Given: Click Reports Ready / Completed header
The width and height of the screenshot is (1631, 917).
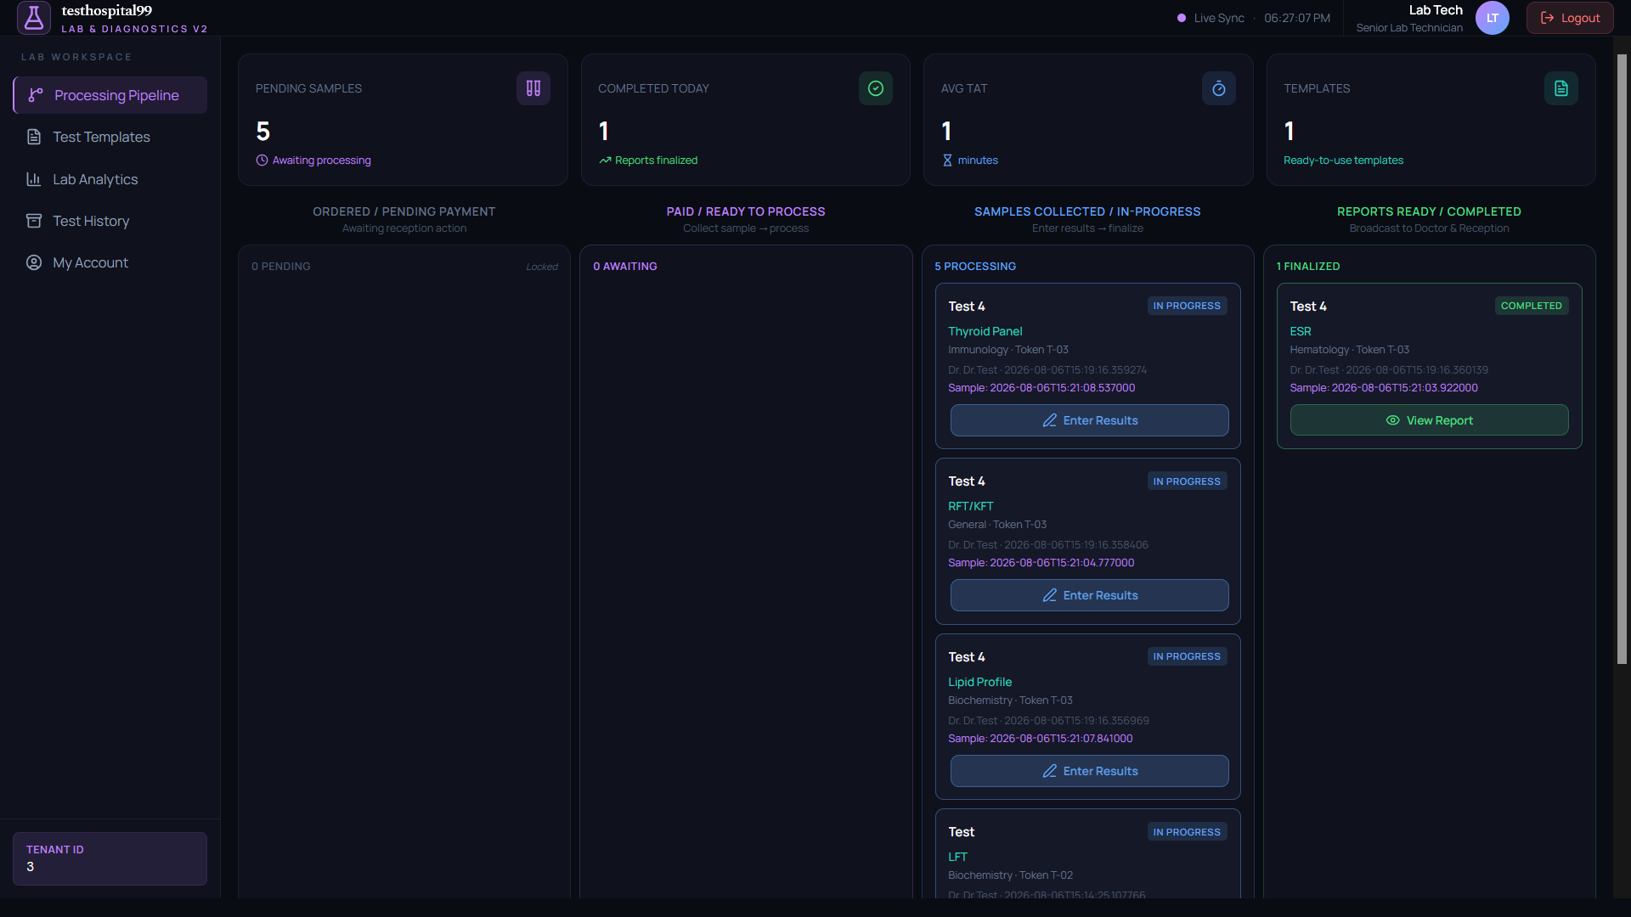Looking at the screenshot, I should tap(1429, 211).
